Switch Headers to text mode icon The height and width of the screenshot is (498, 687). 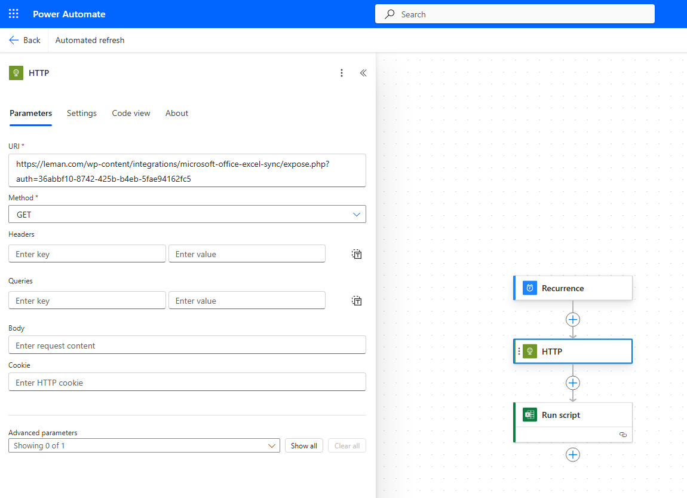357,254
